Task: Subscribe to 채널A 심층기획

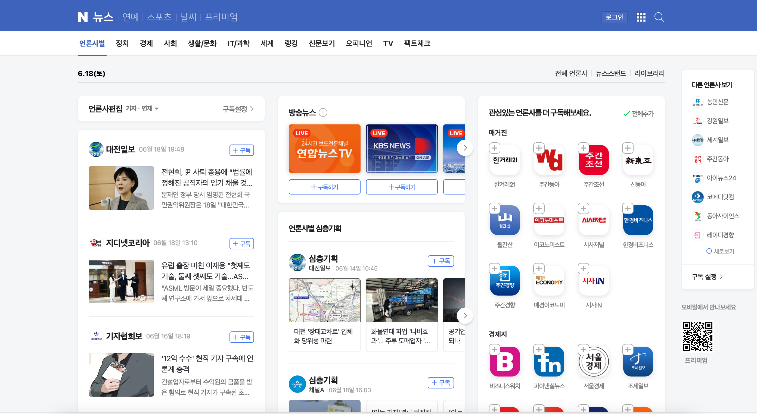Action: [x=440, y=383]
